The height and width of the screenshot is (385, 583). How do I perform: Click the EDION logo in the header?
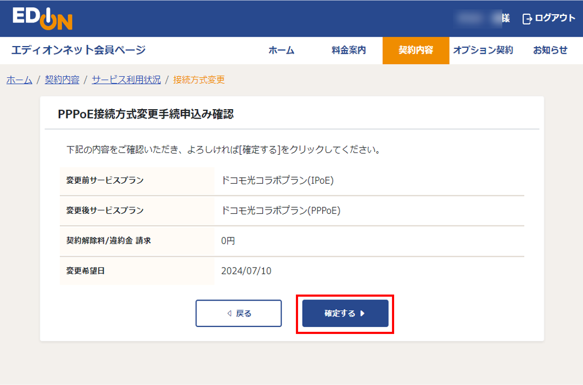pyautogui.click(x=43, y=19)
